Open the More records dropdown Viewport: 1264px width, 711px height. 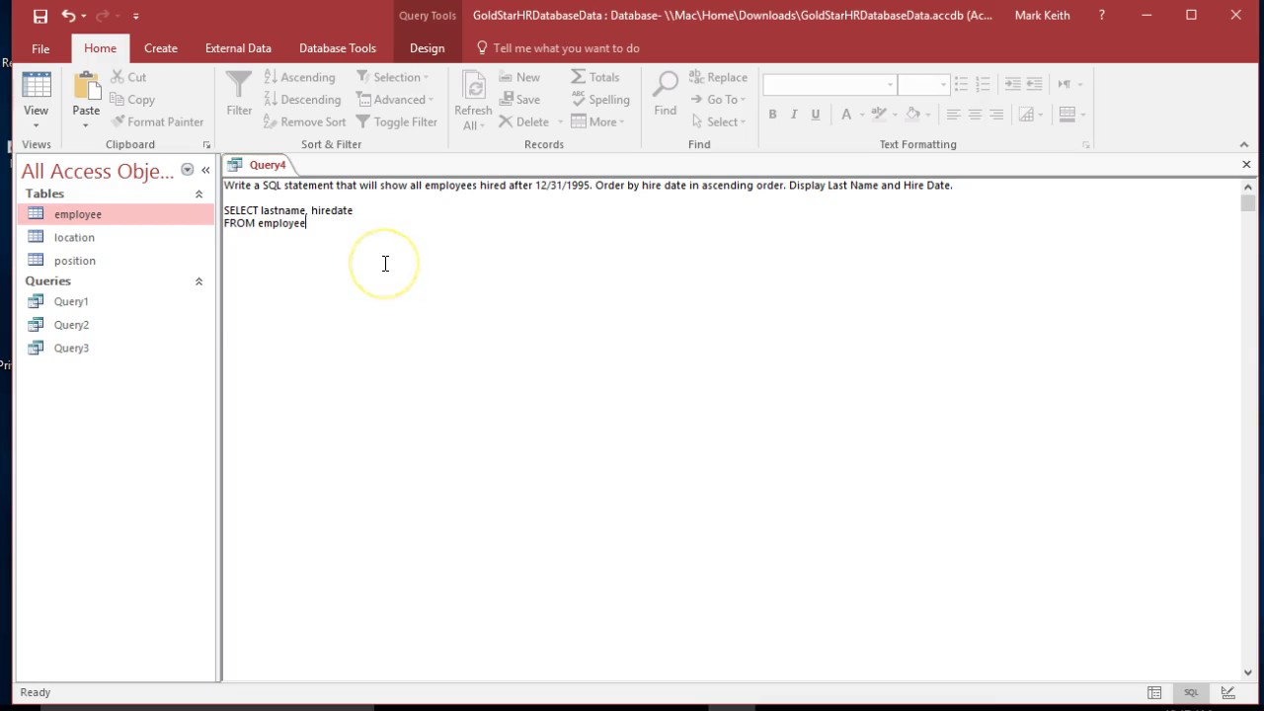(x=598, y=121)
